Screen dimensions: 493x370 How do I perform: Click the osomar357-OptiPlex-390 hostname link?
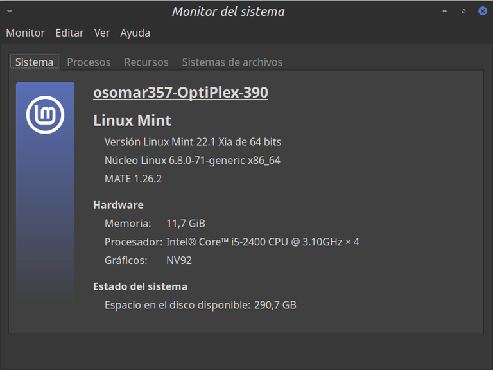(x=181, y=92)
